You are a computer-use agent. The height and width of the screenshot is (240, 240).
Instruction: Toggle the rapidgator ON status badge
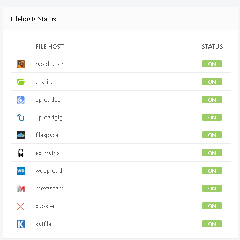[212, 64]
